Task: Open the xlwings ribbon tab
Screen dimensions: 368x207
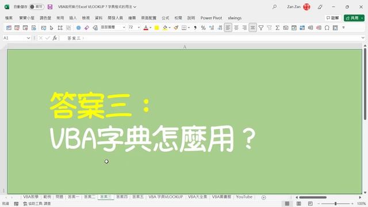Action: coord(235,18)
